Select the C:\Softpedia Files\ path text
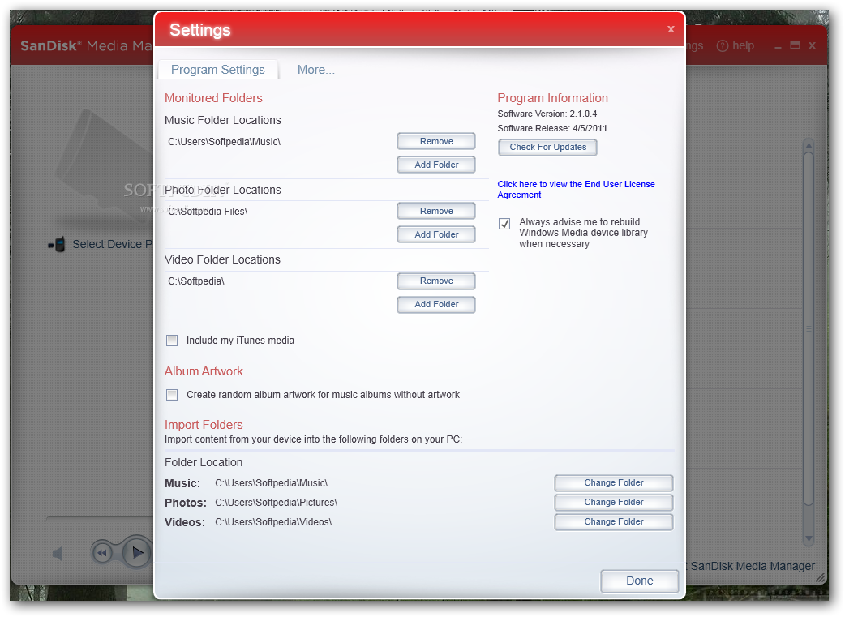This screenshot has width=845, height=617. click(x=208, y=212)
